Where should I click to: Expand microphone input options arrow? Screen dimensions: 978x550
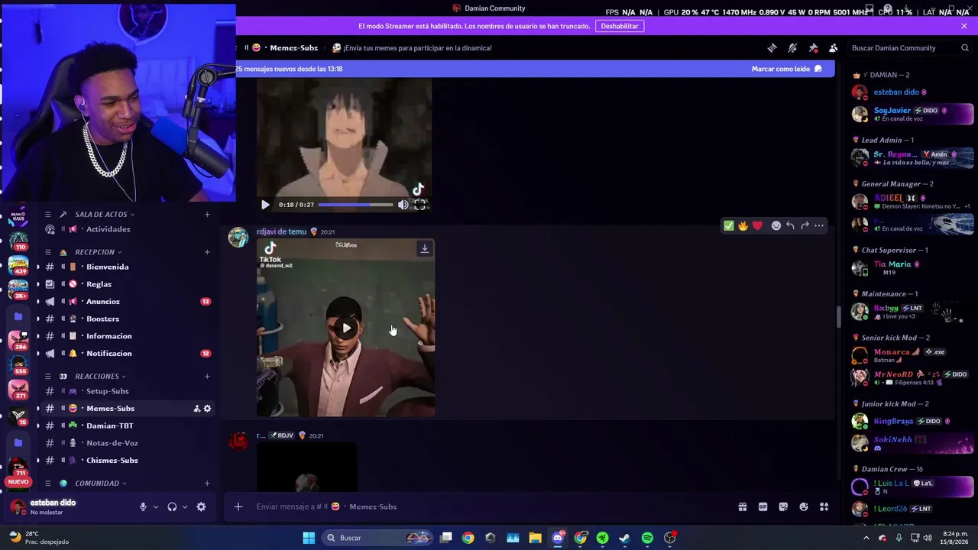[x=156, y=506]
